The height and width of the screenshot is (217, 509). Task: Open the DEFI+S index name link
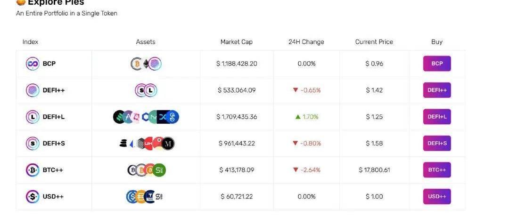[54, 144]
